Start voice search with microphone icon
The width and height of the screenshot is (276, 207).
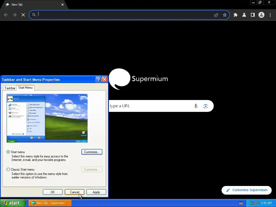point(196,106)
